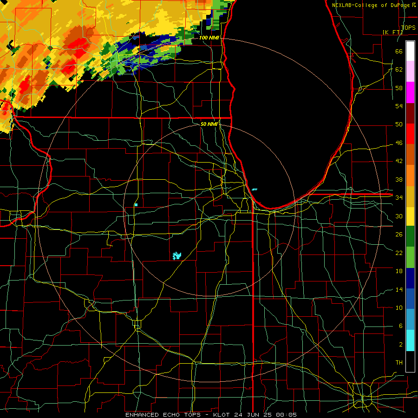Click the 'NEXLAB-College of DuPage' credit text
Image resolution: width=418 pixels, height=418 pixels.
[371, 5]
